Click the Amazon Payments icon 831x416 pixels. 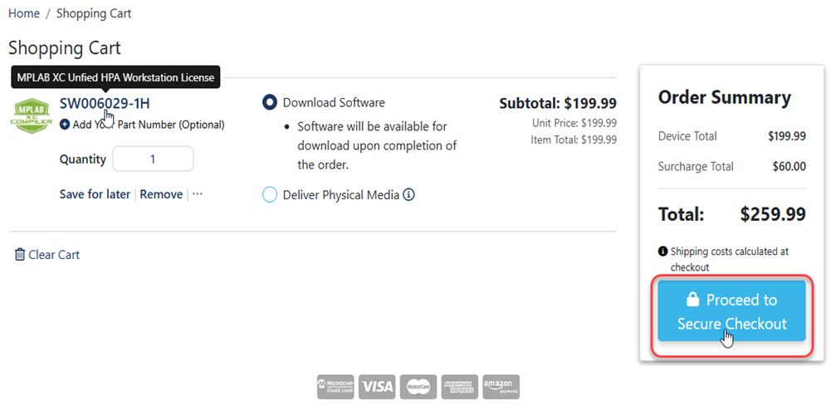[x=501, y=386]
